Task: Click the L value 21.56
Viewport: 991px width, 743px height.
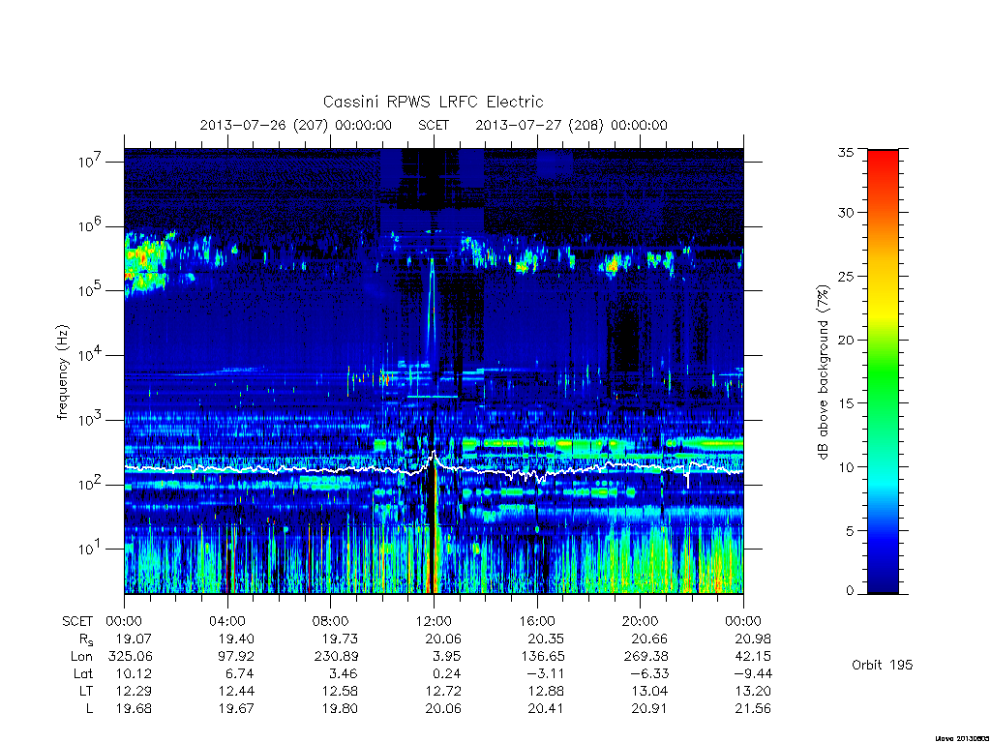Action: 753,709
